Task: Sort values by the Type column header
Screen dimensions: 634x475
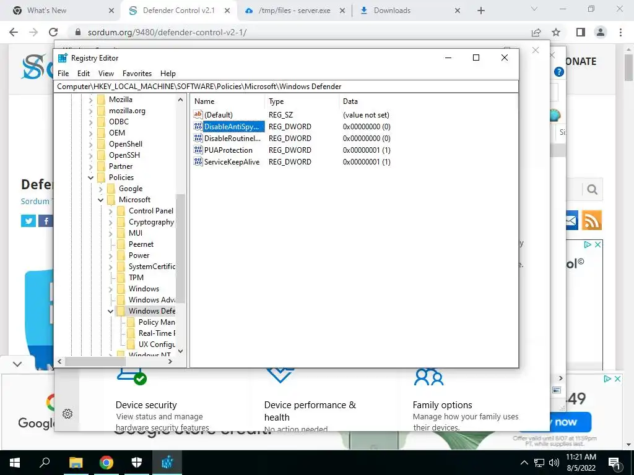Action: (x=302, y=101)
